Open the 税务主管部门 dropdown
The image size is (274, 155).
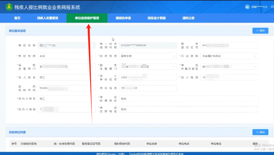148,67
